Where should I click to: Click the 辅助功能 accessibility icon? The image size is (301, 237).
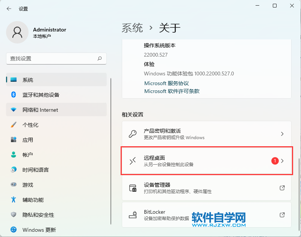pos(13,200)
